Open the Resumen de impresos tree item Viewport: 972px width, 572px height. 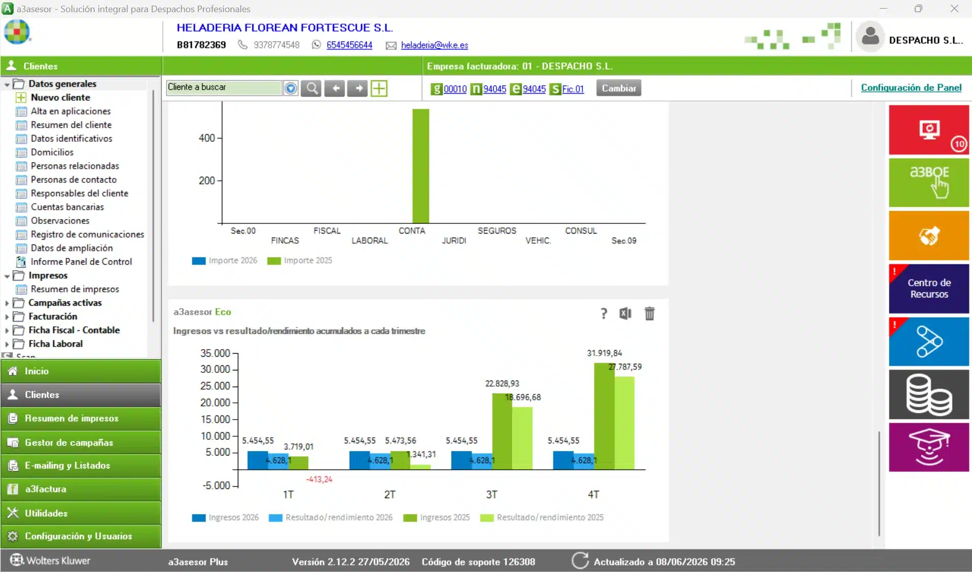tap(75, 289)
